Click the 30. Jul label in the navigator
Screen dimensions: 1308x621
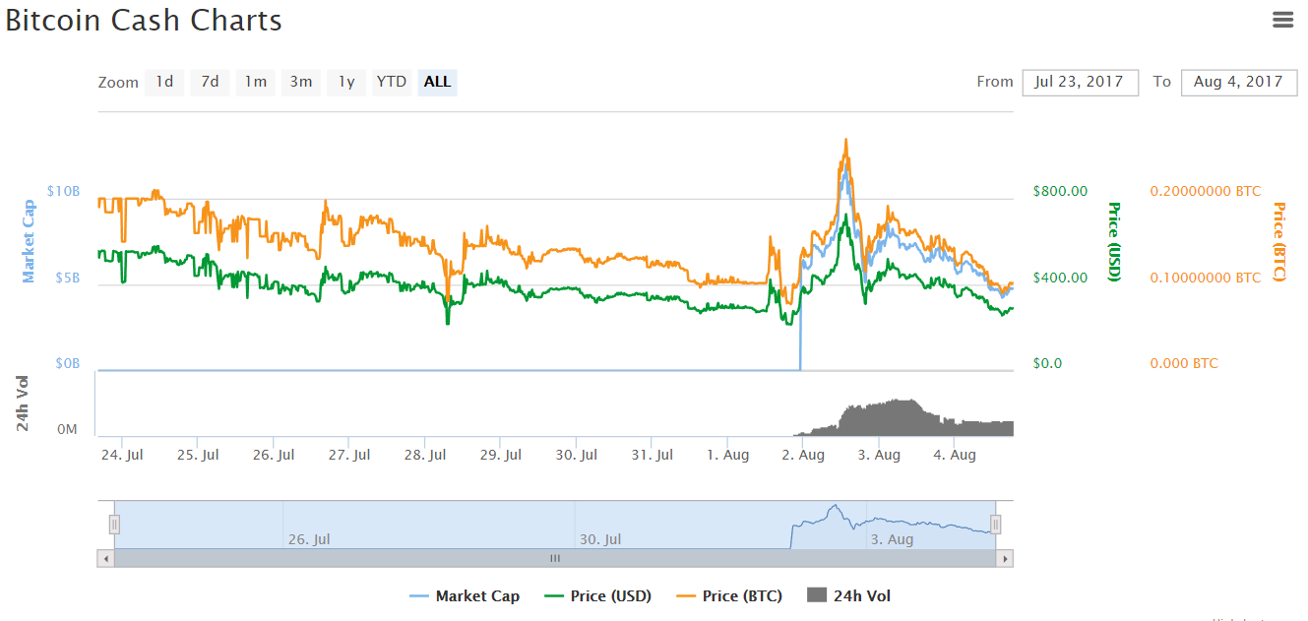point(600,539)
